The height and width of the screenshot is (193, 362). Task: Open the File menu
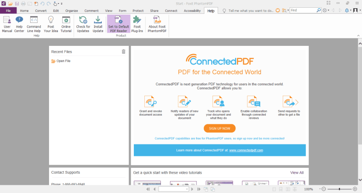point(8,11)
